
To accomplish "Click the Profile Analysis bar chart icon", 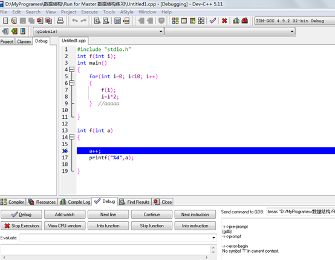I will [x=236, y=21].
